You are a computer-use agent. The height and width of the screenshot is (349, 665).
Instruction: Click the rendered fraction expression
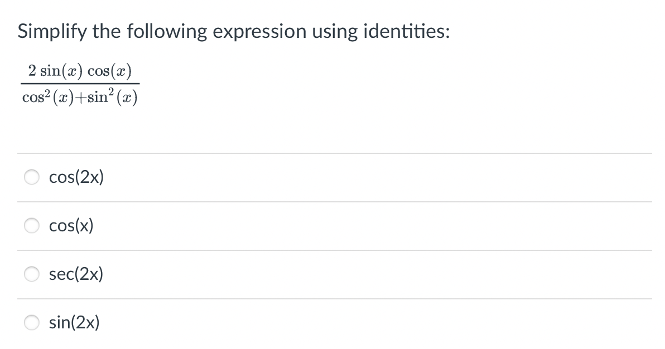tap(80, 83)
